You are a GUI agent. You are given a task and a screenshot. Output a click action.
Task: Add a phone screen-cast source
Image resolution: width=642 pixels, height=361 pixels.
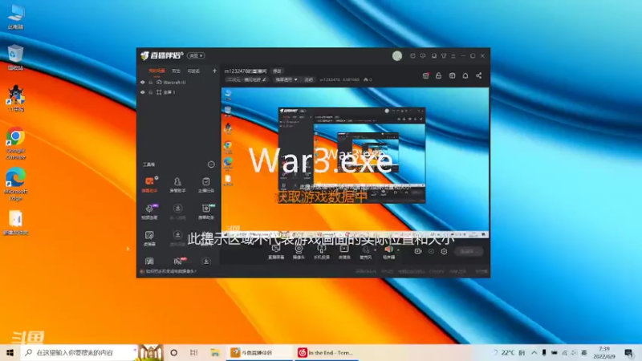[x=322, y=251]
